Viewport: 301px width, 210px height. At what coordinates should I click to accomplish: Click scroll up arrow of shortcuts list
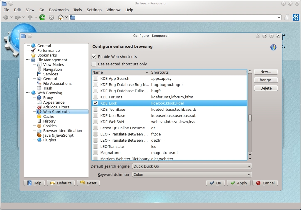[250, 71]
